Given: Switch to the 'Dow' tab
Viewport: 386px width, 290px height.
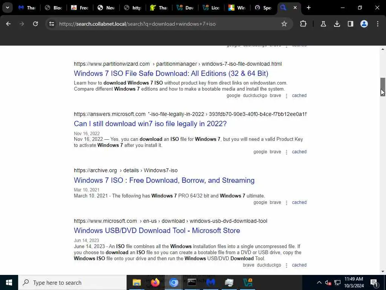Looking at the screenshot, I should coord(185,8).
